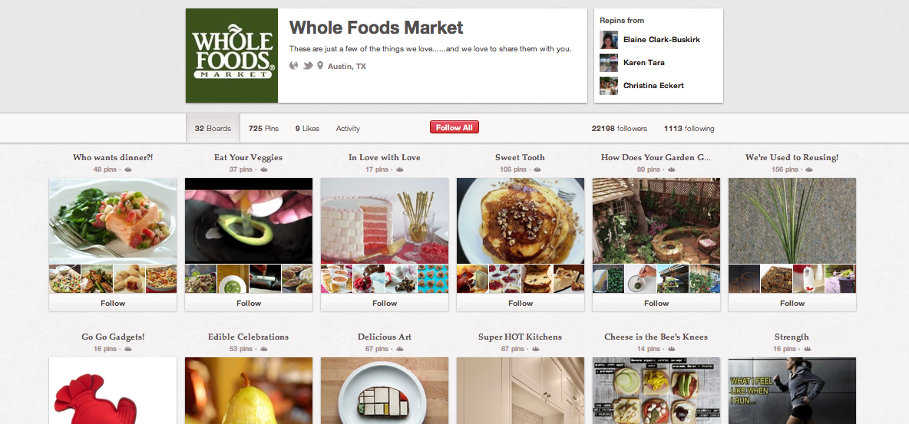Follow the Eat Your Veggies board
909x424 pixels.
tap(249, 303)
